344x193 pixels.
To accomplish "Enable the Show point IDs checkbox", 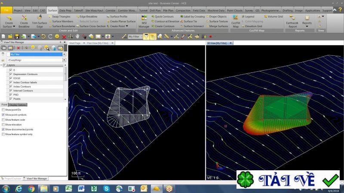I will pyautogui.click(x=3, y=110).
